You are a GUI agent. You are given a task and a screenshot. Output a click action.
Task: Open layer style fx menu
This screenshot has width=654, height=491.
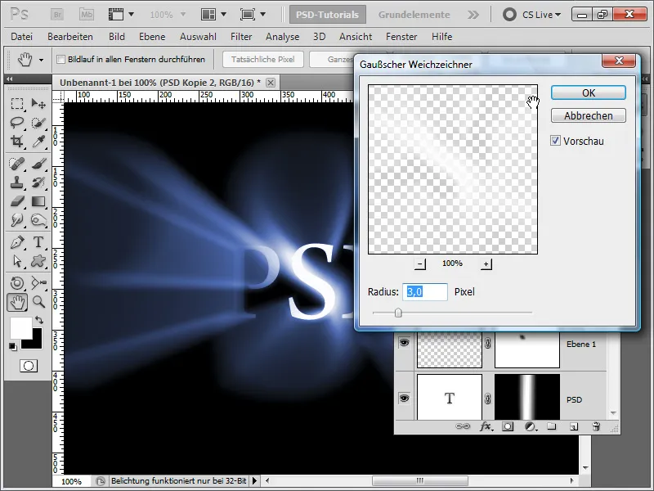tap(486, 426)
